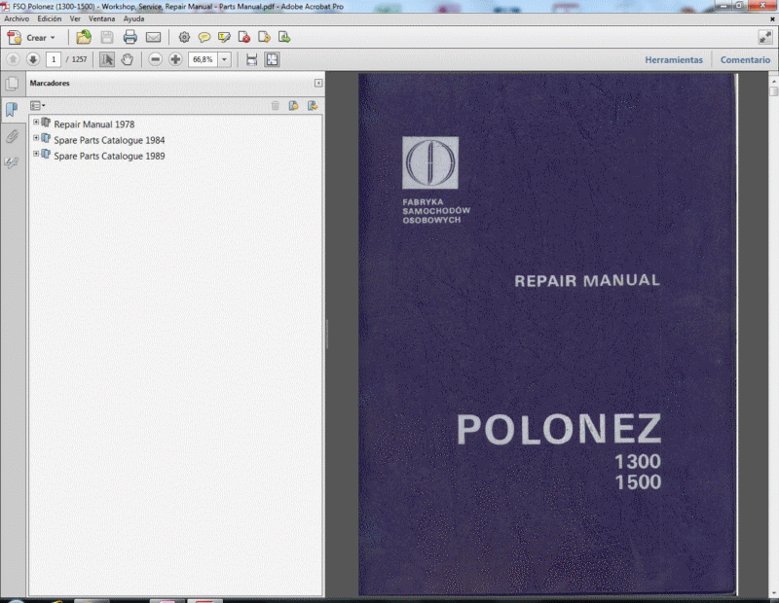Image resolution: width=779 pixels, height=603 pixels.
Task: Select the highlight text tool icon
Action: tap(224, 37)
